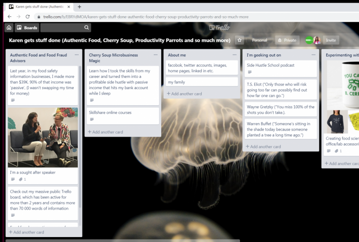Open the Skillshare online courses card
Image resolution: width=359 pixels, height=242 pixels.
[123, 116]
